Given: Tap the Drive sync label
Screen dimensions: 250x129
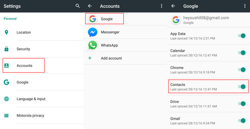Looking at the screenshot, I should [174, 102].
